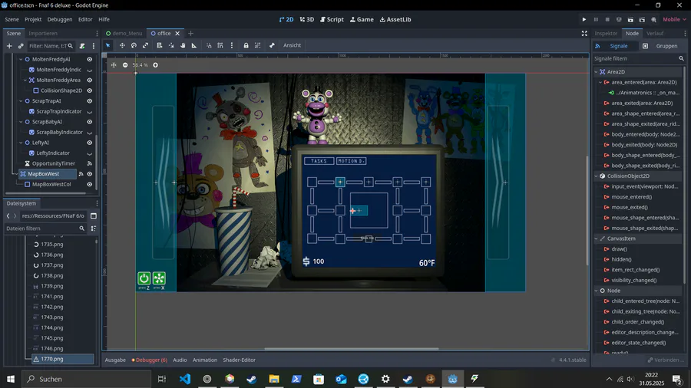691x388 pixels.
Task: Toggle visibility of MoltenFreddyArea node
Action: click(90, 80)
